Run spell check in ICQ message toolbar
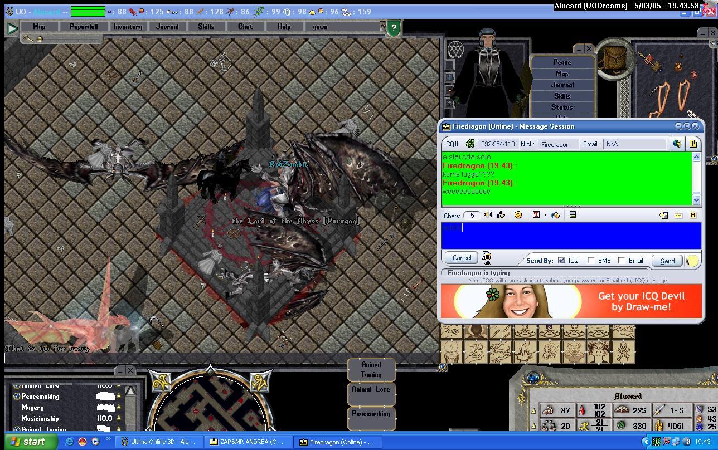The height and width of the screenshot is (450, 718). [501, 215]
